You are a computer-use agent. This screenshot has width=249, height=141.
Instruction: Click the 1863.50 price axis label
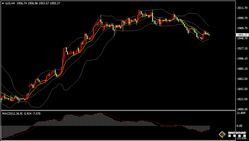[x=242, y=79]
